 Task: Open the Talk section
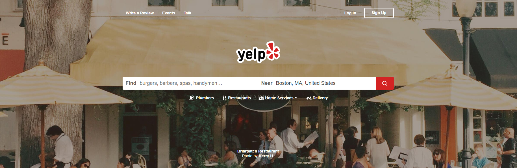pyautogui.click(x=188, y=13)
